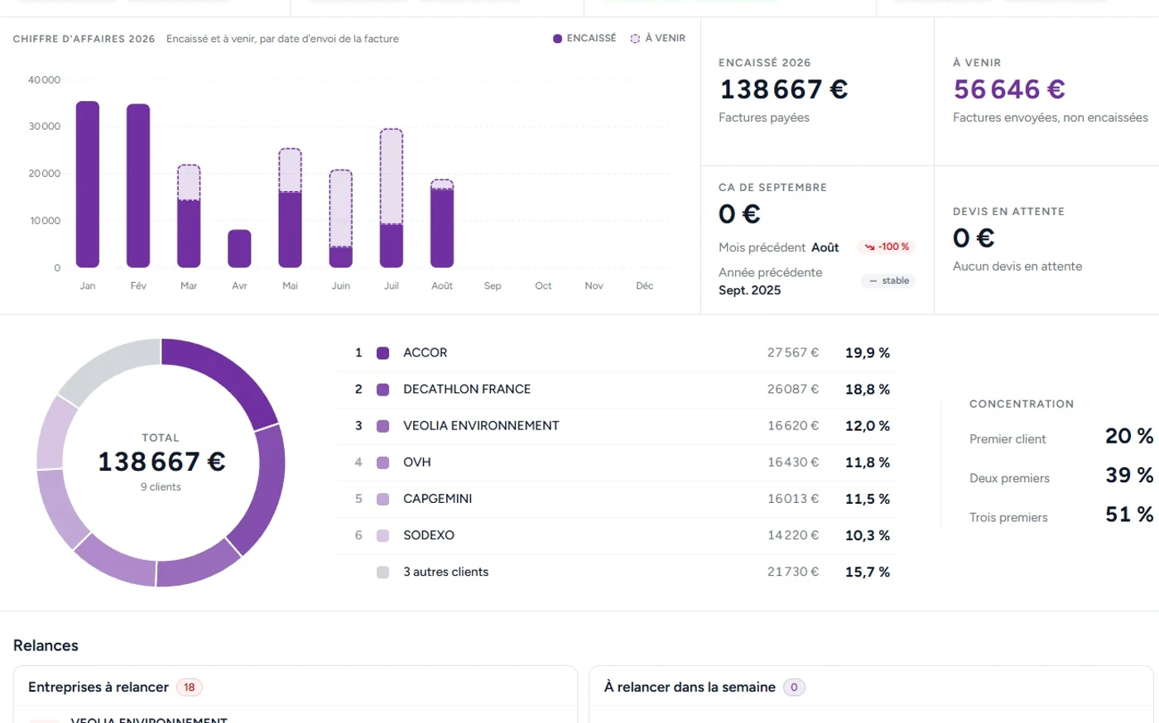Select the OVH client name
Screen dimensions: 1159x723
[x=417, y=462]
